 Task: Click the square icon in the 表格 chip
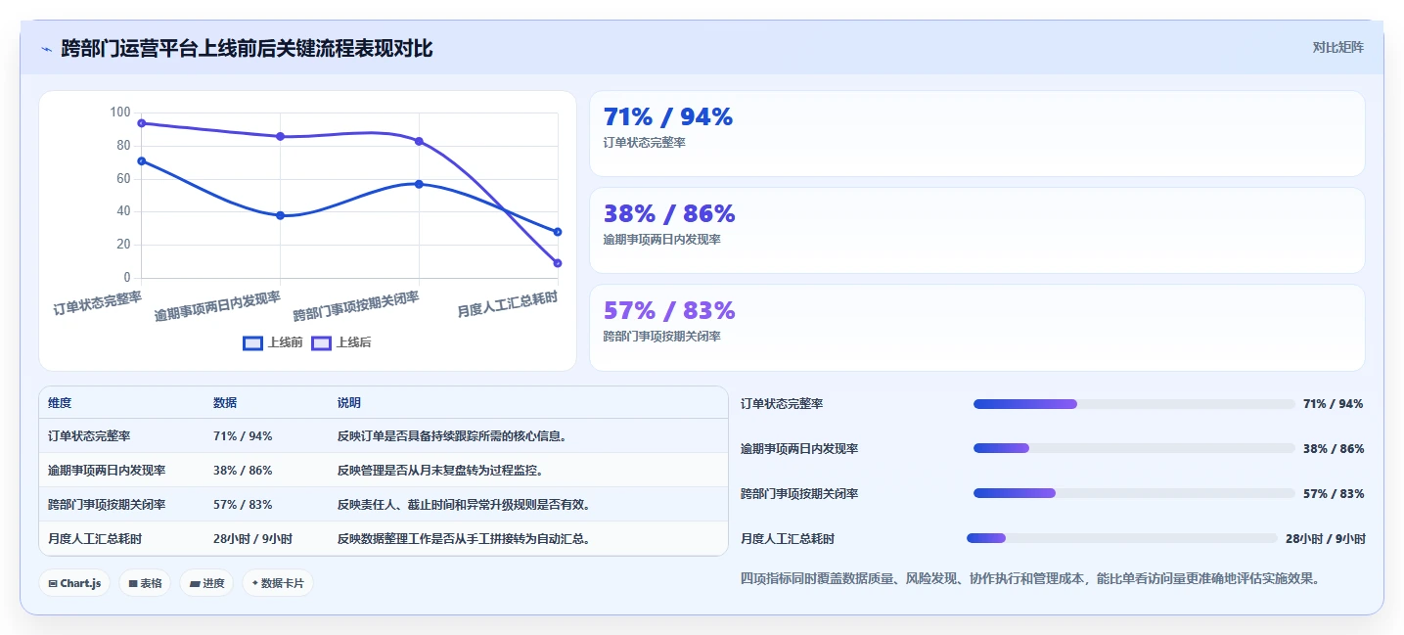coord(132,583)
